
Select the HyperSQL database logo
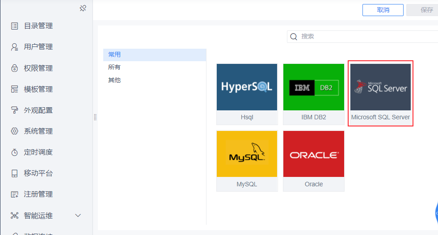[x=247, y=87]
